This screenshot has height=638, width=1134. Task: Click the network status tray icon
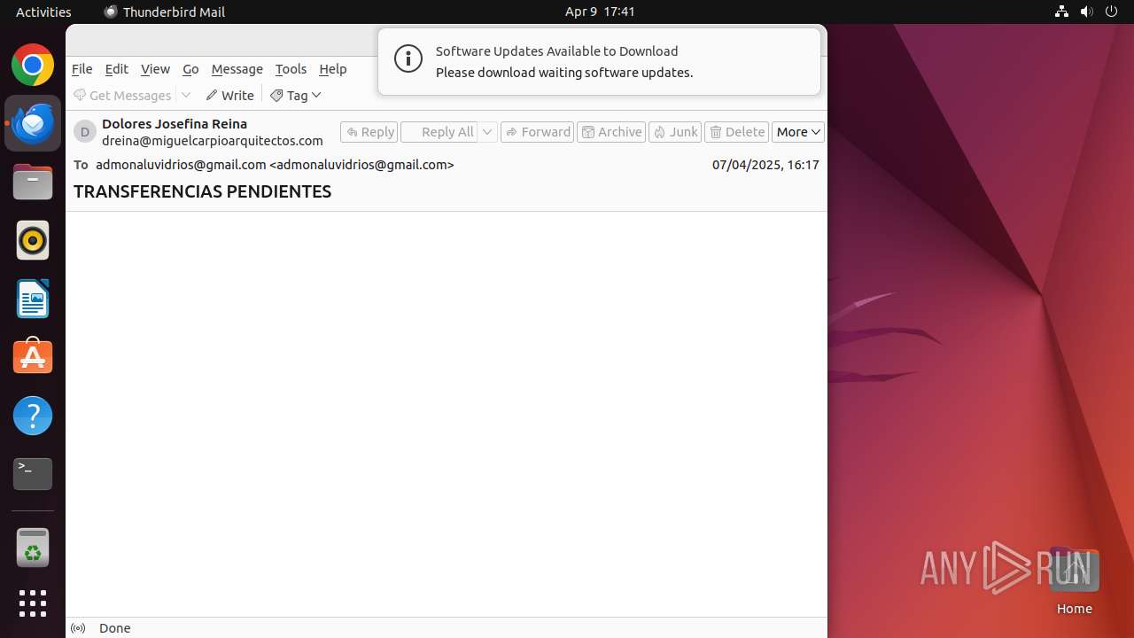point(1061,12)
